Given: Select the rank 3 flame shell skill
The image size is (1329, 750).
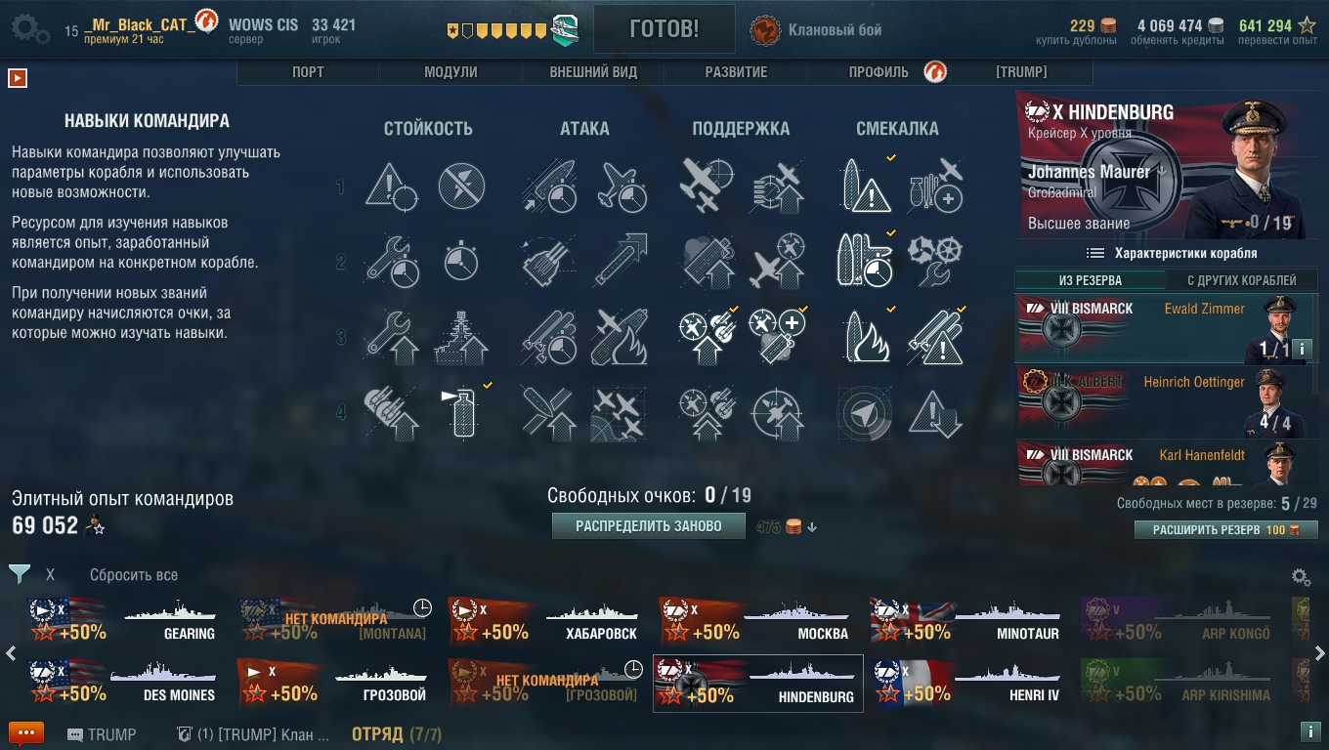Looking at the screenshot, I should pos(866,337).
